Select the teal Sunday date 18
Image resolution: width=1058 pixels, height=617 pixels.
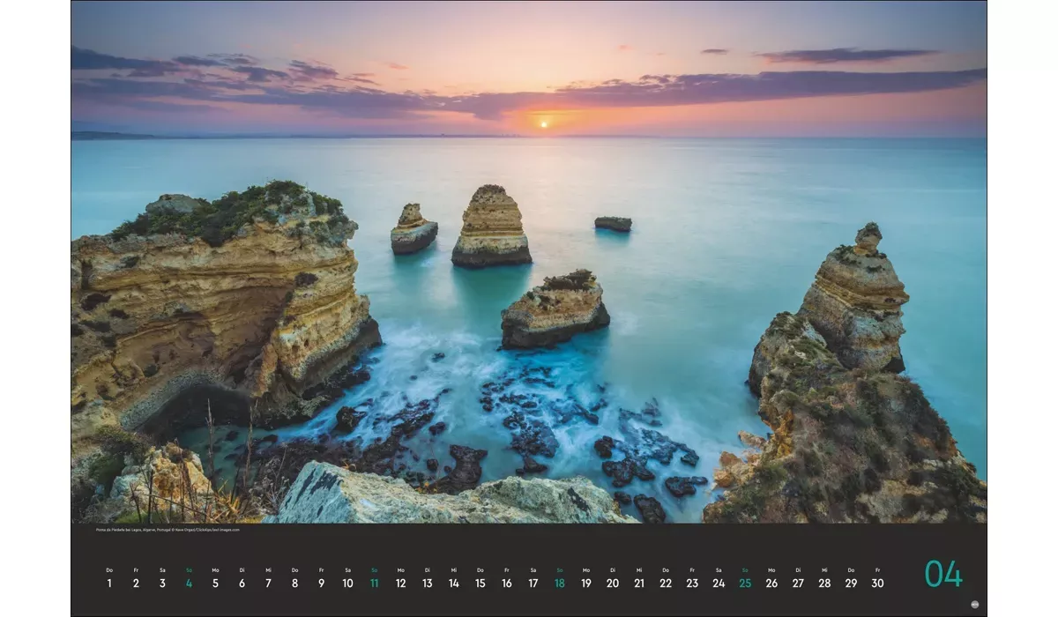pyautogui.click(x=560, y=583)
